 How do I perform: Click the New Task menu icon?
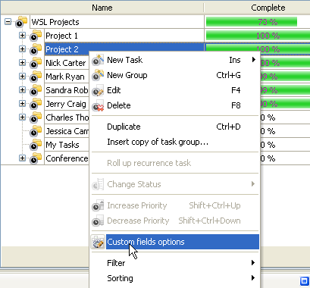pos(98,60)
